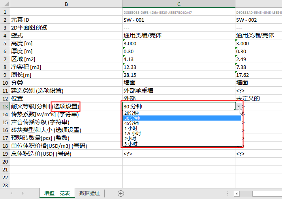This screenshot has width=282, height=199.
Task: Select row 13 header
Action: coord(5,106)
